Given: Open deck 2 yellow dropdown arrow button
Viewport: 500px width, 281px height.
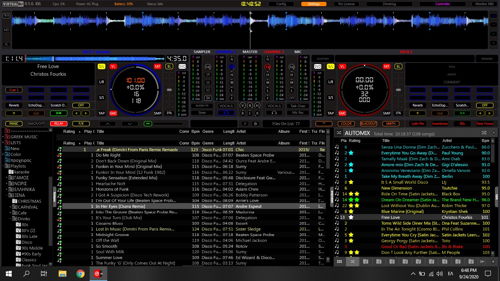Looking at the screenshot, I should 418,113.
